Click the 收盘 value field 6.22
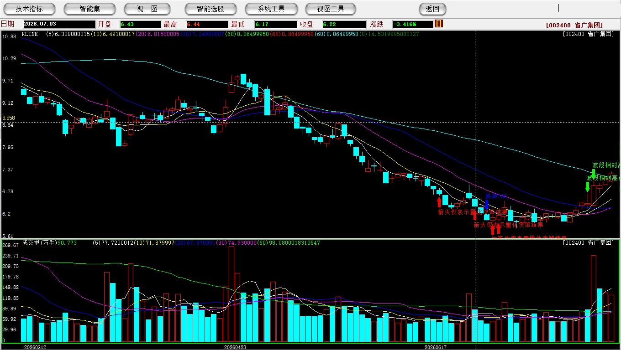621x350 pixels. click(x=344, y=24)
